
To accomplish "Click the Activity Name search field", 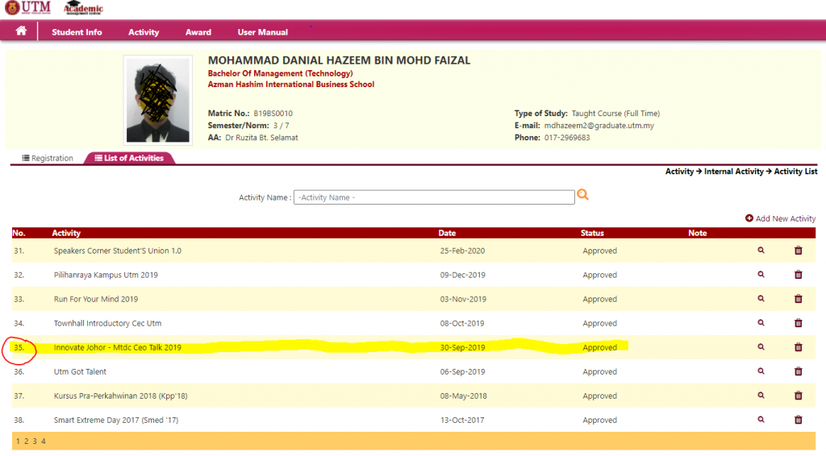I will coord(434,197).
